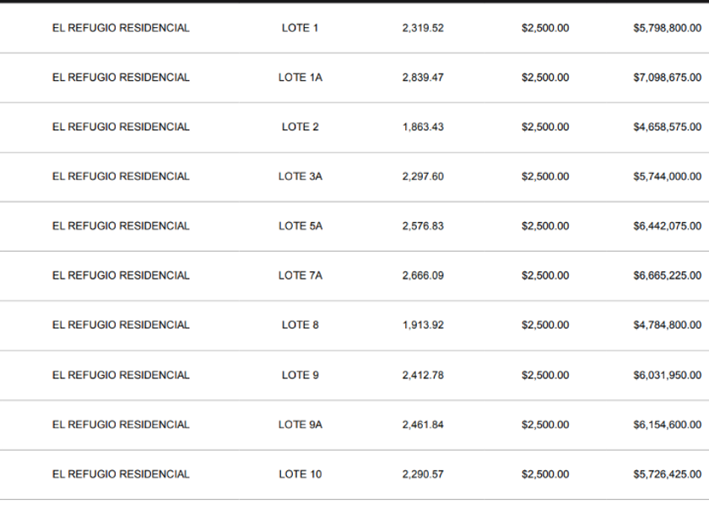This screenshot has width=709, height=532.
Task: Select the $5,726,425.00 total price
Action: click(667, 475)
